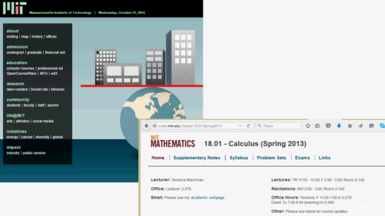Click the cancer link
This screenshot has height=216, width=385.
[x=26, y=137]
